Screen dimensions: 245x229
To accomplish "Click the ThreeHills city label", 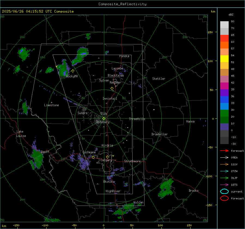I will tap(137, 119).
